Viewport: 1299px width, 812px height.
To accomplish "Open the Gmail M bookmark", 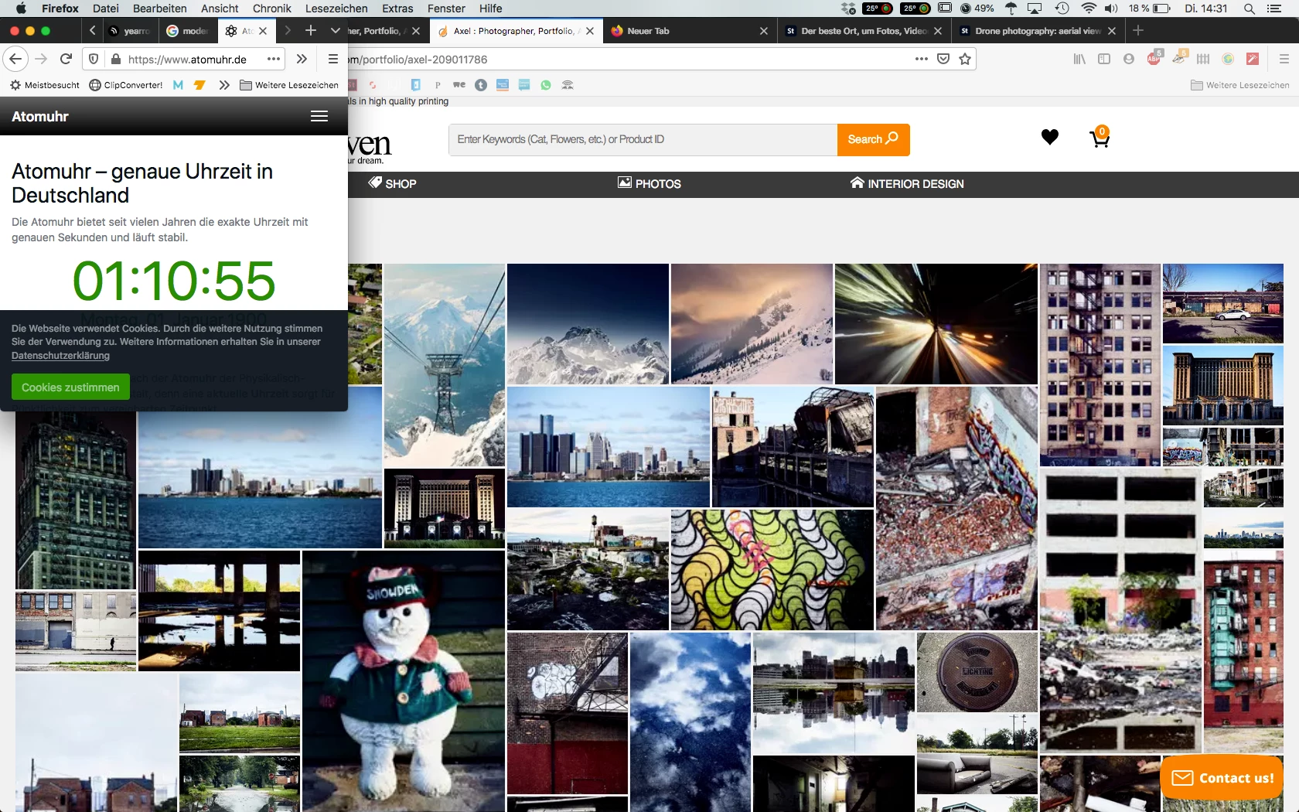I will pyautogui.click(x=178, y=85).
